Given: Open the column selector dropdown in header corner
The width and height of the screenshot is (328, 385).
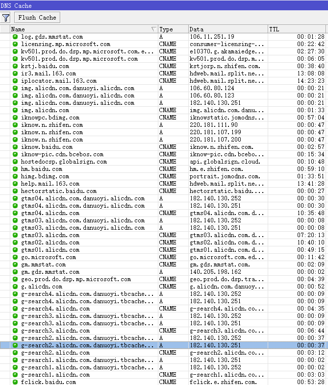Looking at the screenshot, I should 4,29.
